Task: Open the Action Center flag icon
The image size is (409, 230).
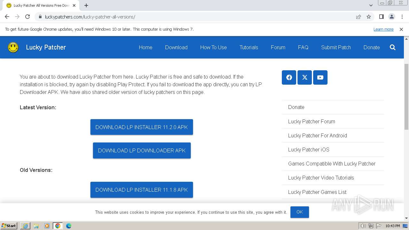Action: pos(379,226)
